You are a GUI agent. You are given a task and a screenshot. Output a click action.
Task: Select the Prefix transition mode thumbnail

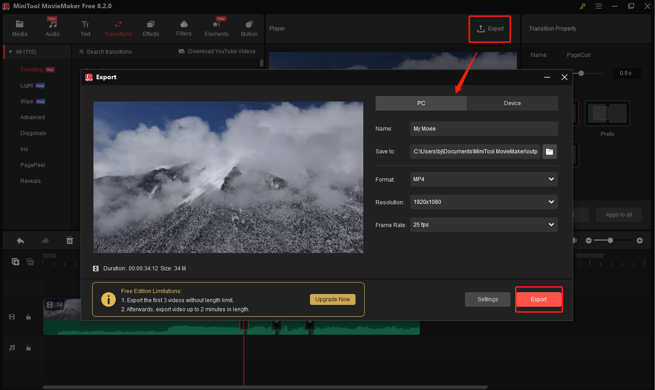pyautogui.click(x=607, y=113)
